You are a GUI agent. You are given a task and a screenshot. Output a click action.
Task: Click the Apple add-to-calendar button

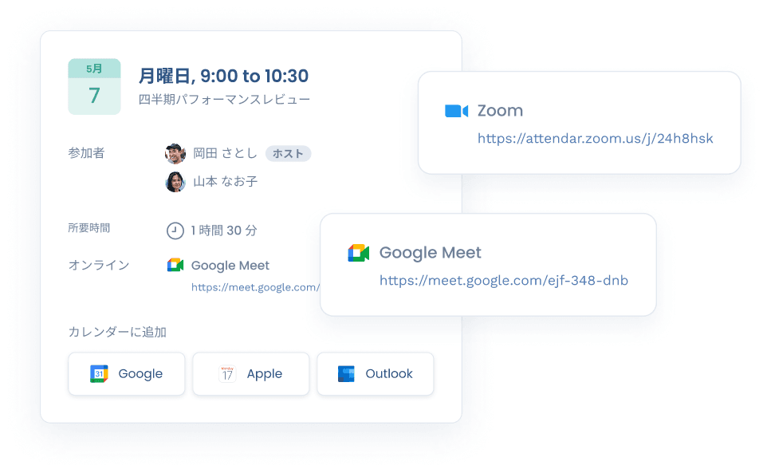coord(250,373)
